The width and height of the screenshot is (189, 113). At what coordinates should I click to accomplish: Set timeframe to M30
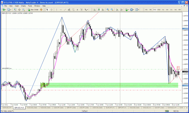click(x=159, y=10)
